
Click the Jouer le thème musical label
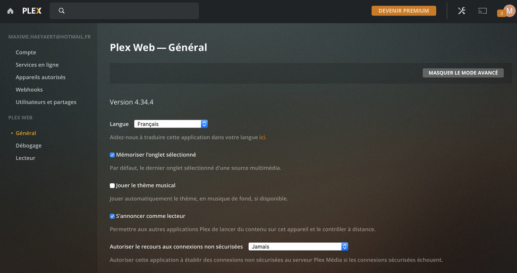(146, 185)
